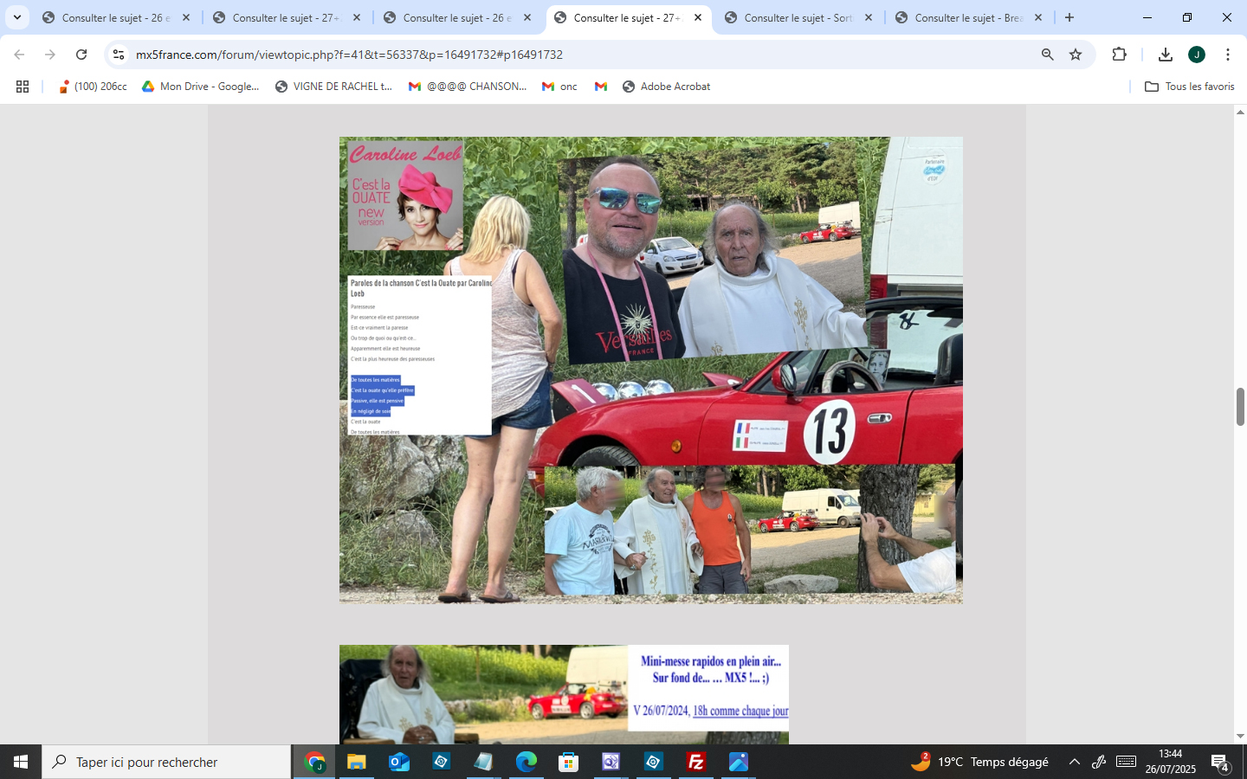Viewport: 1247px width, 779px height.
Task: Open the 'Tous les favoris' bookmarks folder
Action: click(x=1189, y=87)
